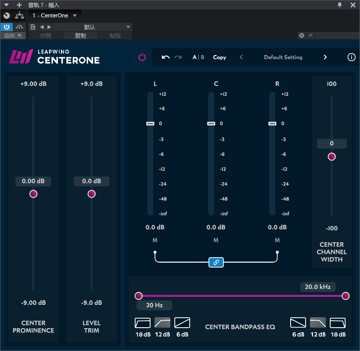Screen dimensions: 360x351
Task: Select 12 dB low-pass slope icon
Action: [318, 323]
